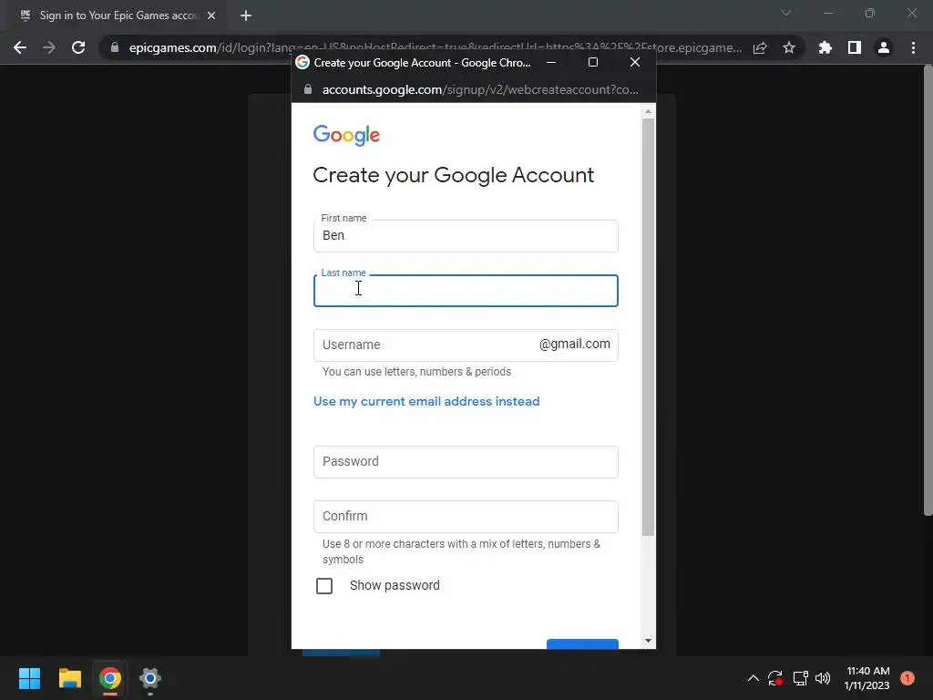This screenshot has height=700, width=933.
Task: Open Settings gear app in taskbar
Action: point(150,678)
